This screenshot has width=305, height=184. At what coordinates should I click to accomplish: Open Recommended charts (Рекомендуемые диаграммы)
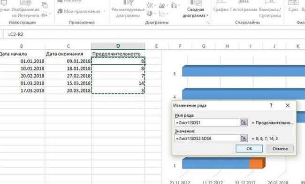click(128, 9)
